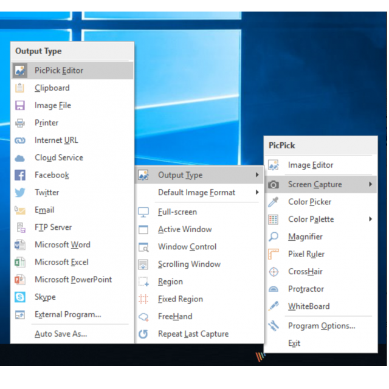
Task: Click the Twitter bird icon
Action: [20, 193]
